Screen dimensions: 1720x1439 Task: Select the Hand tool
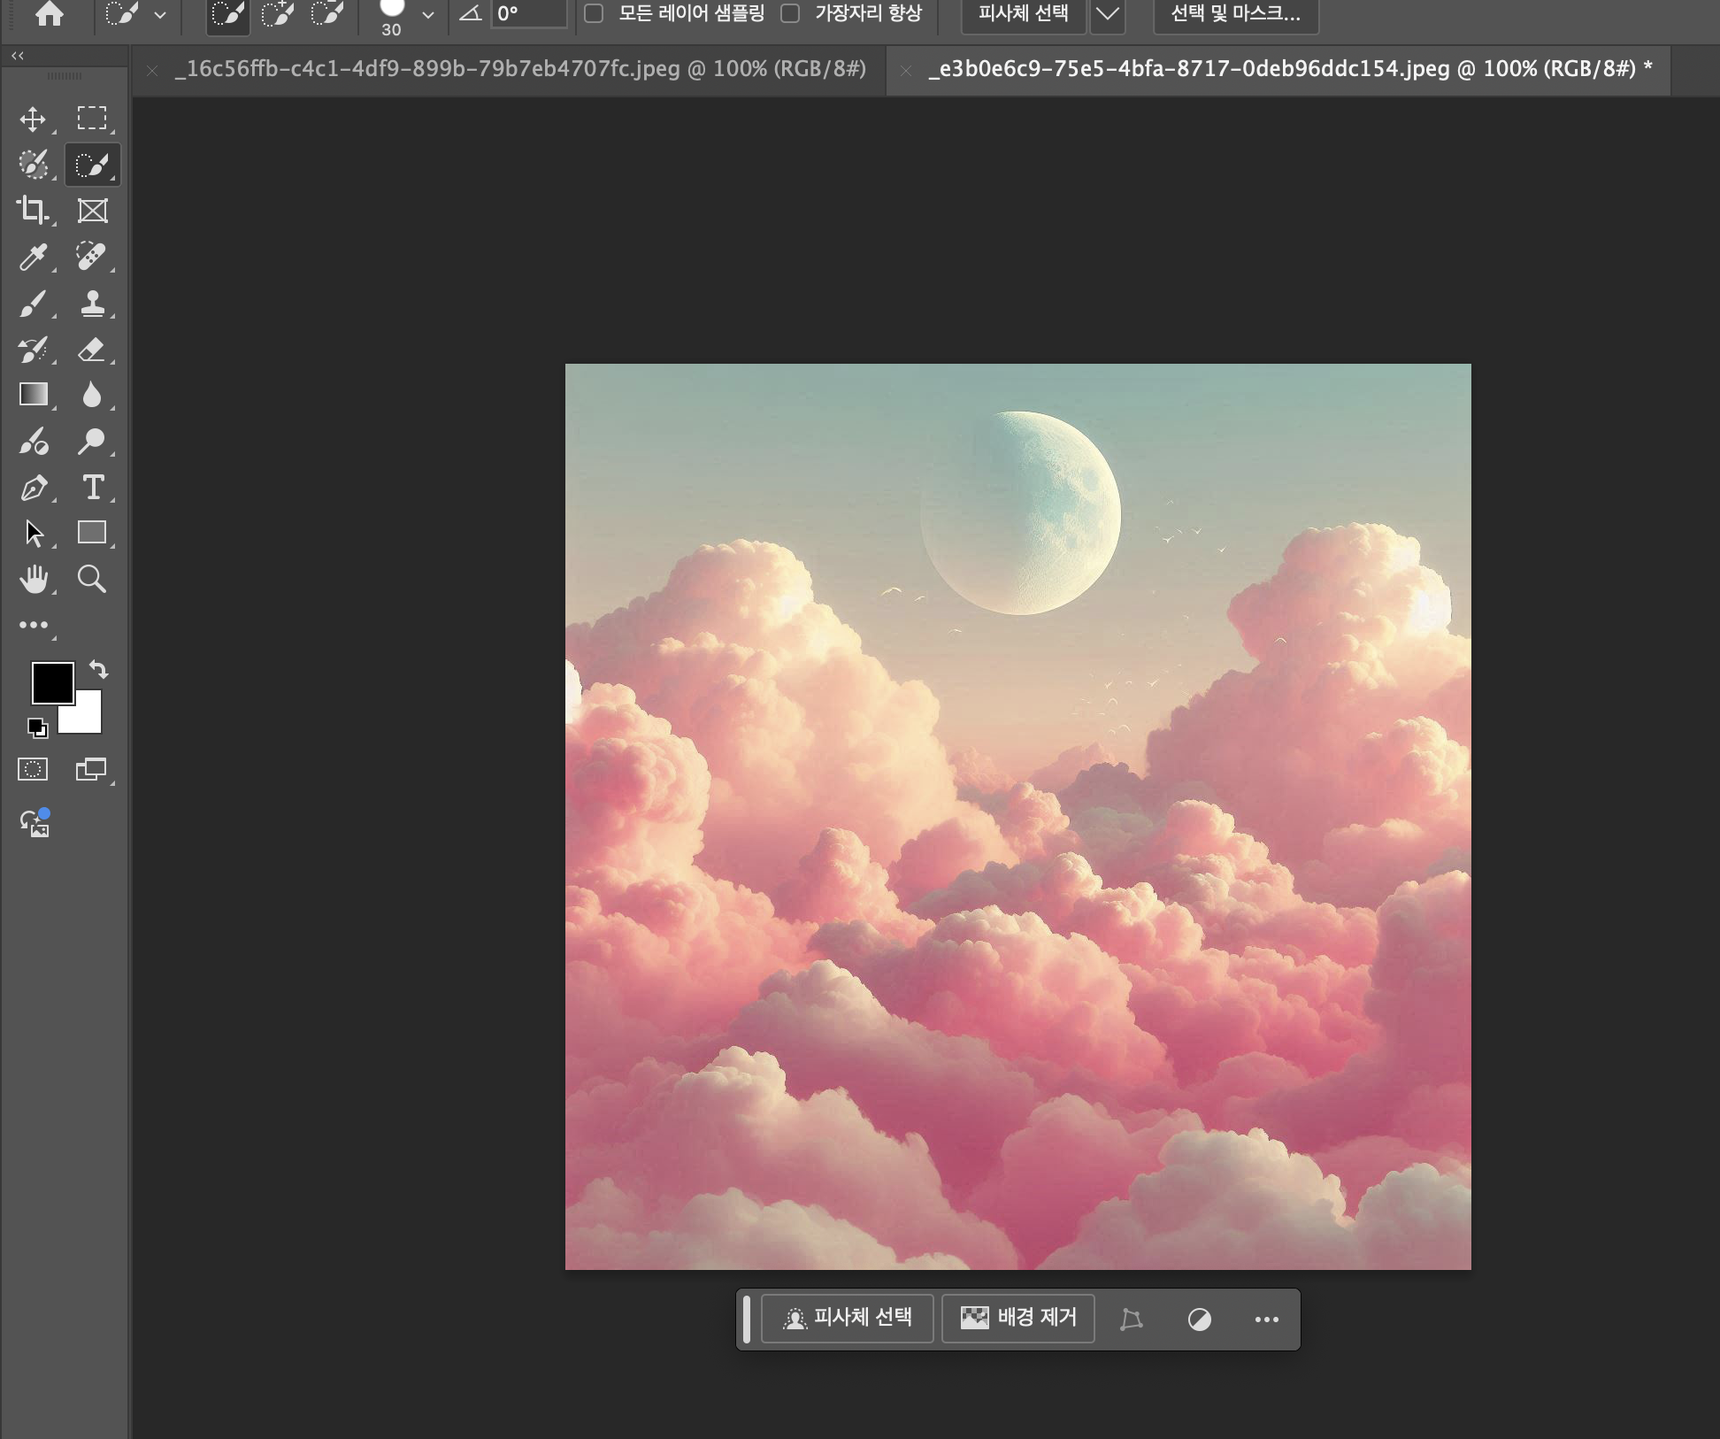pyautogui.click(x=33, y=579)
